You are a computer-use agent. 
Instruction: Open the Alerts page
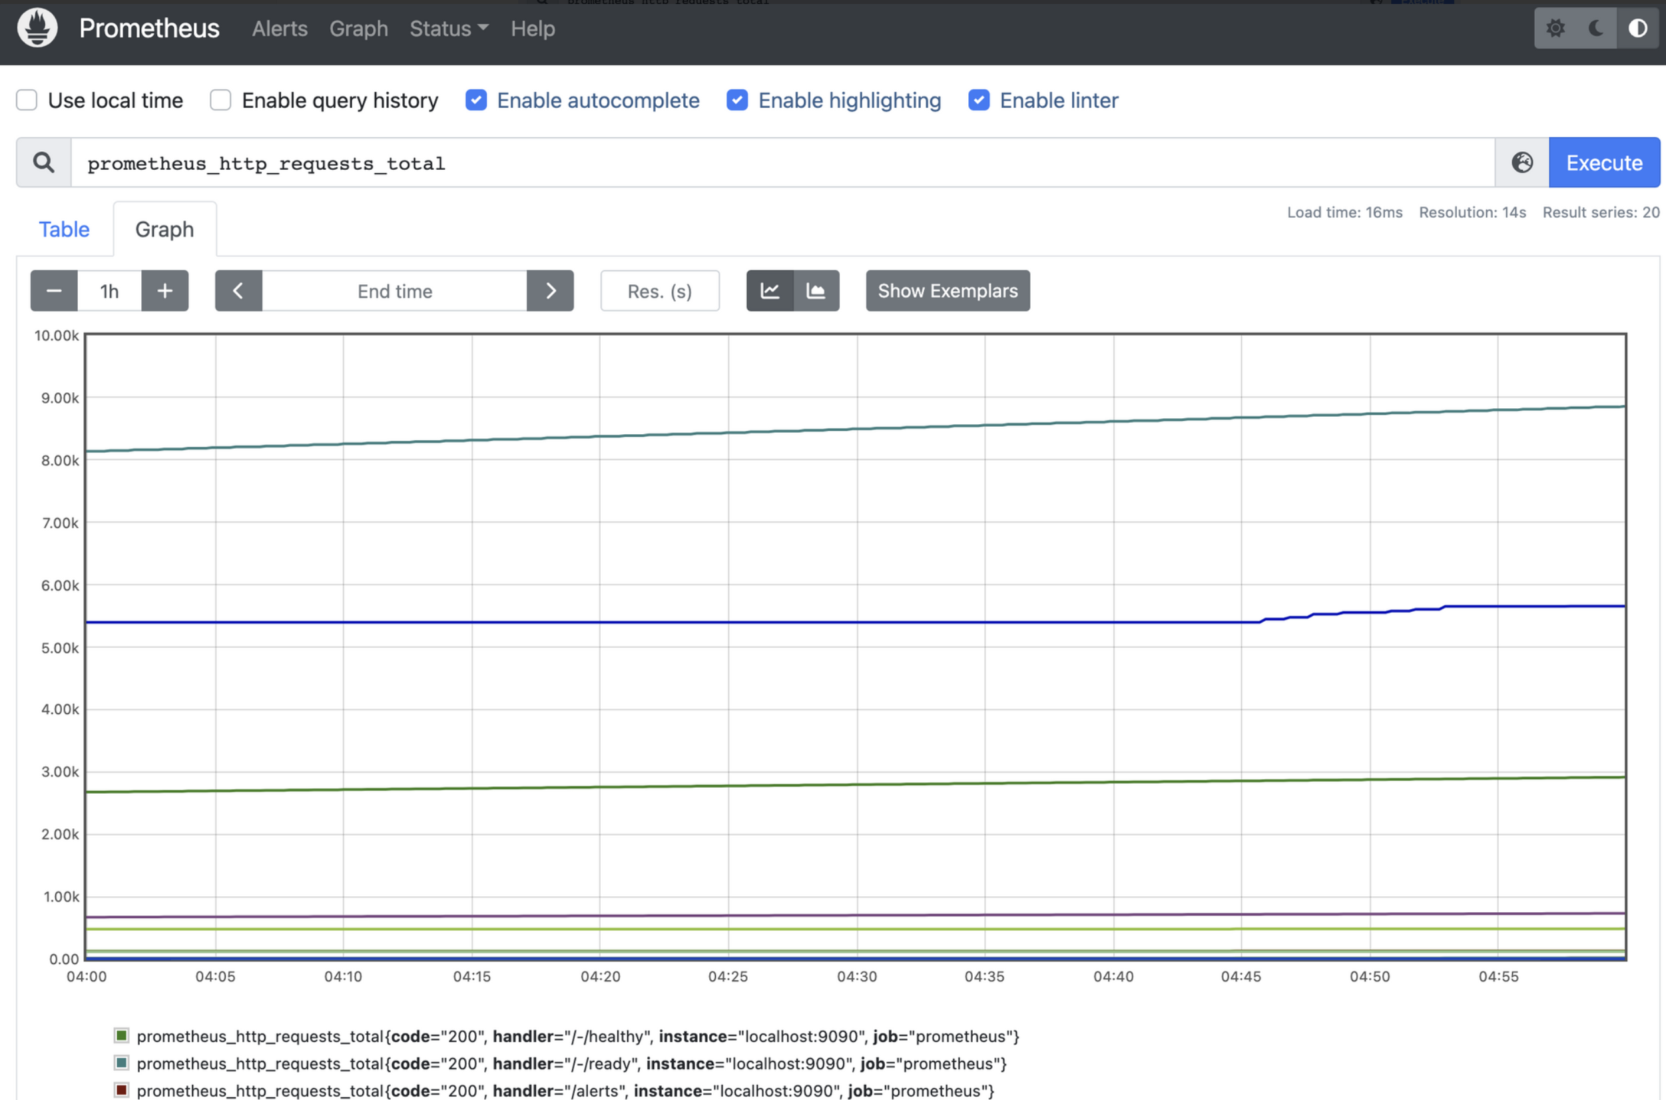280,29
